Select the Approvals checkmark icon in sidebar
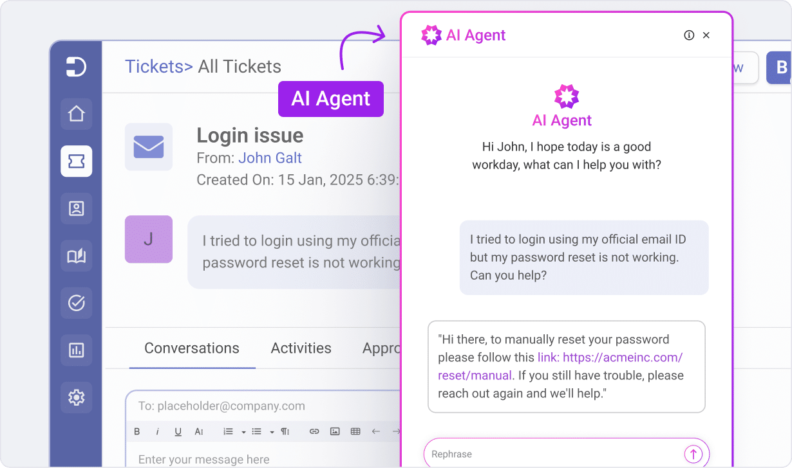 click(x=76, y=303)
